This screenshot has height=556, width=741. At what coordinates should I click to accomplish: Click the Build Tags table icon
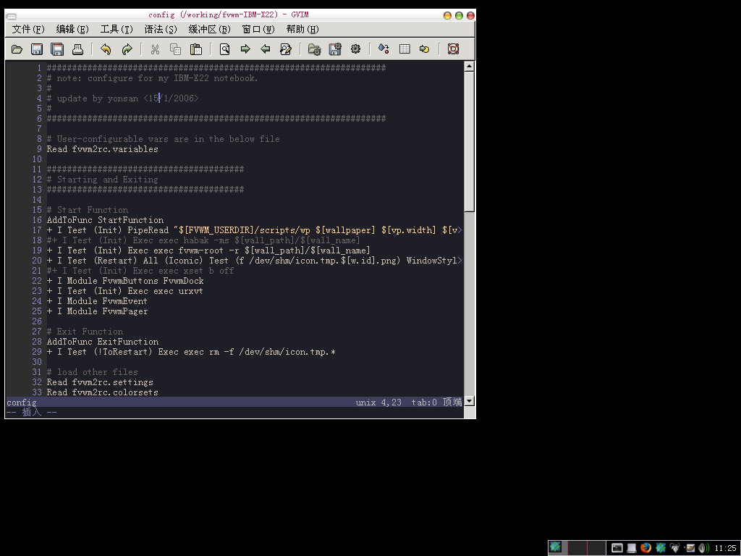[x=405, y=49]
